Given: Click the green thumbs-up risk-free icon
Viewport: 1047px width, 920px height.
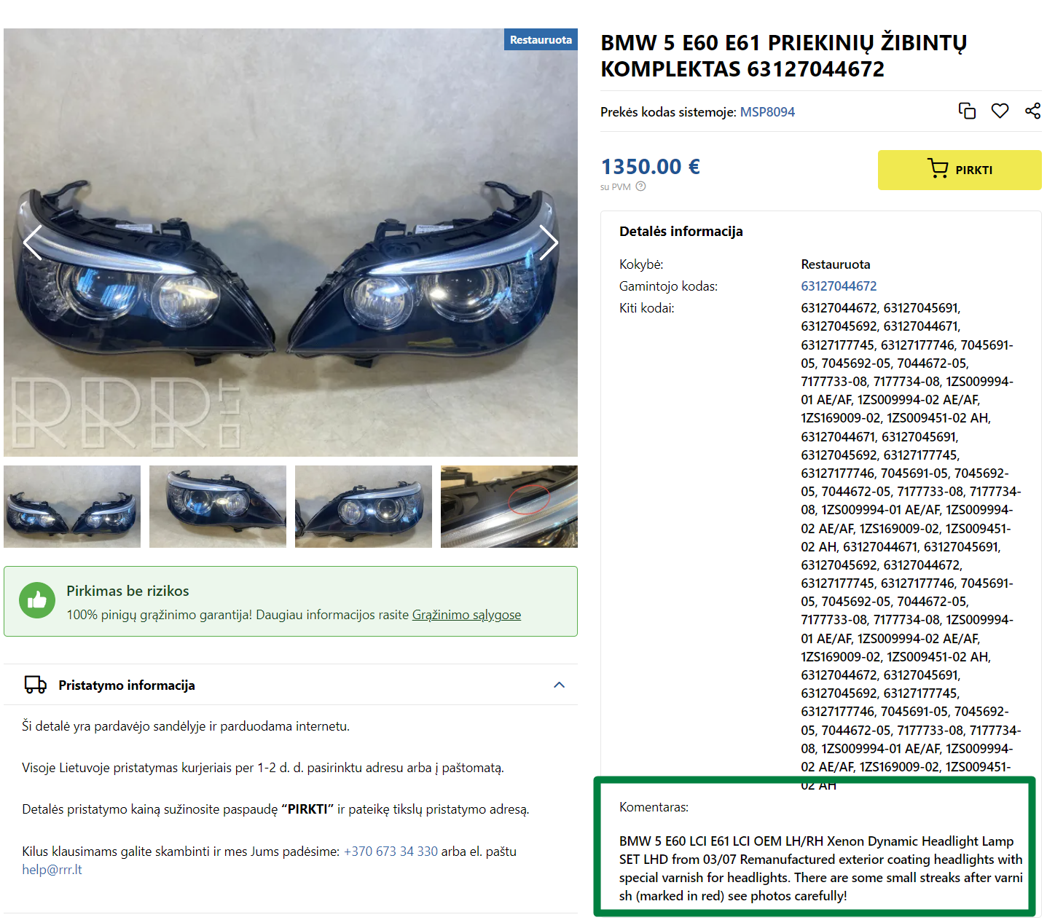Looking at the screenshot, I should pyautogui.click(x=37, y=600).
